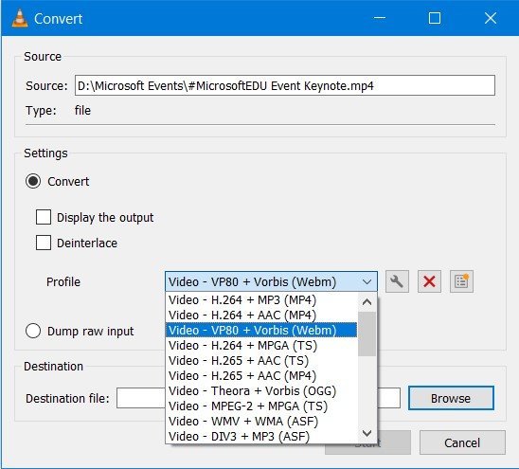This screenshot has width=519, height=469.
Task: Open the edit selected profile wrench icon
Action: (397, 281)
